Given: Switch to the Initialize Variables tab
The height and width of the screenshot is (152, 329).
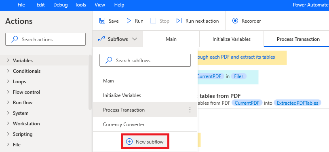Looking at the screenshot, I should 232,39.
